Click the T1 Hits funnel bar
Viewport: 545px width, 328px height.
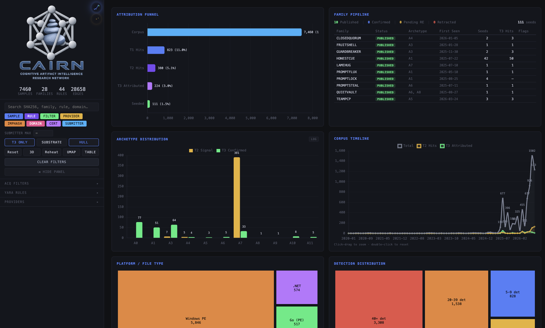[156, 50]
